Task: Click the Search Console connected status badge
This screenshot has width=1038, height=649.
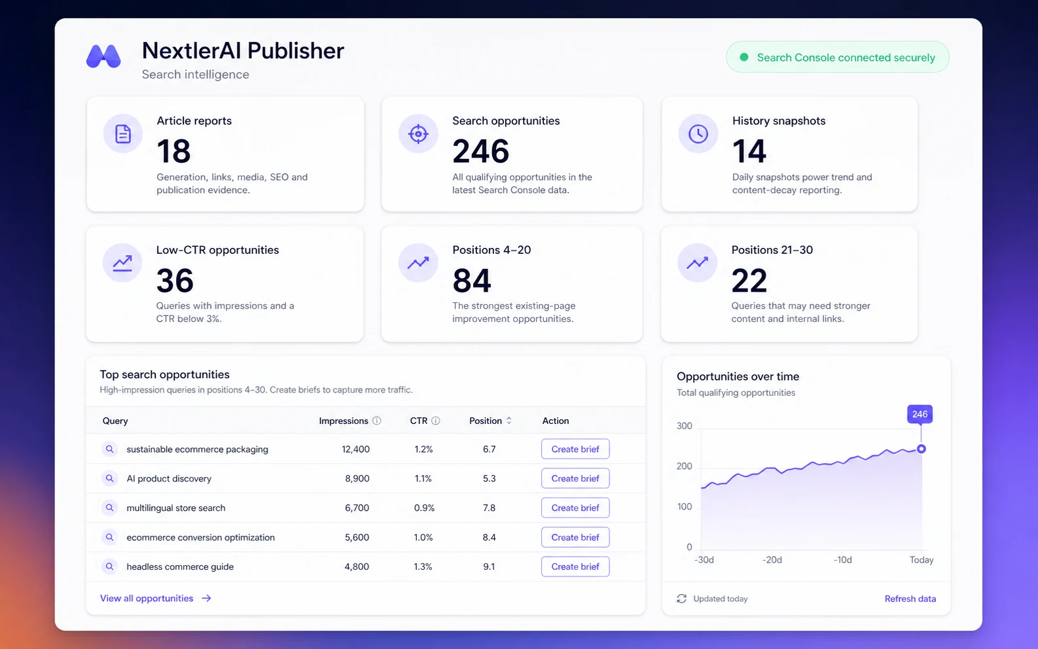Action: (838, 57)
